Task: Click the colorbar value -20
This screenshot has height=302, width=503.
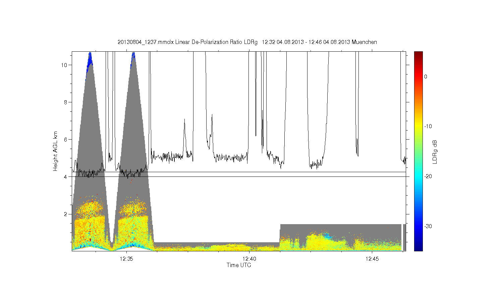Action: point(428,176)
